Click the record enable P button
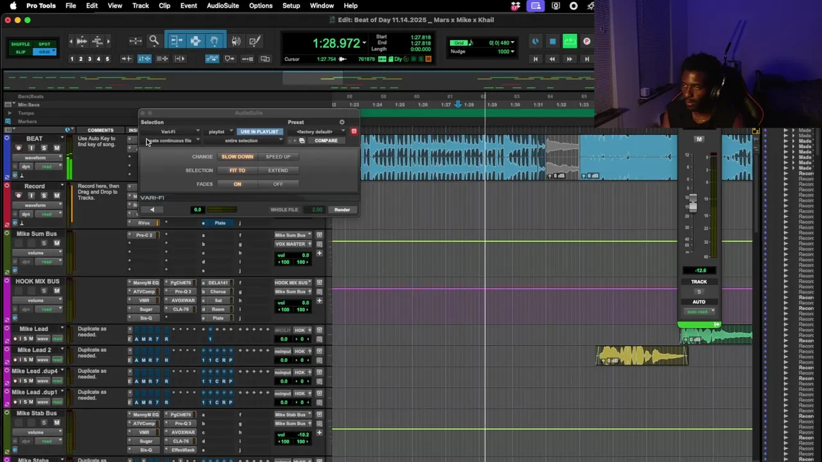The width and height of the screenshot is (822, 462). (586, 42)
